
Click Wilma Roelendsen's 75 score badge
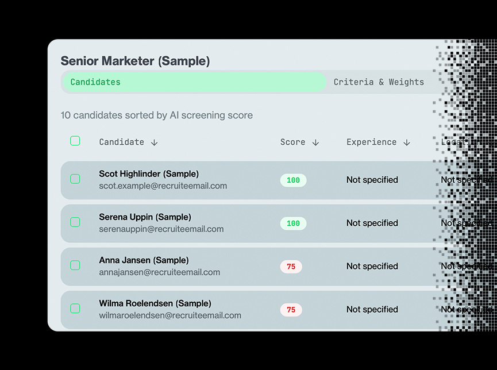(x=291, y=310)
